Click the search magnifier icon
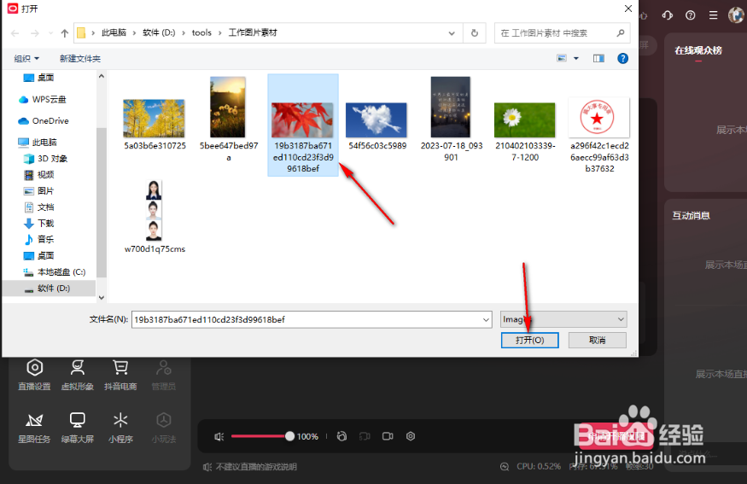The width and height of the screenshot is (747, 484). (x=621, y=33)
